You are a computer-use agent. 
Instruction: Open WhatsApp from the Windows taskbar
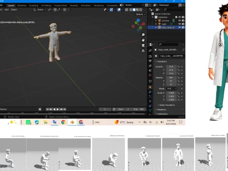click(x=28, y=122)
